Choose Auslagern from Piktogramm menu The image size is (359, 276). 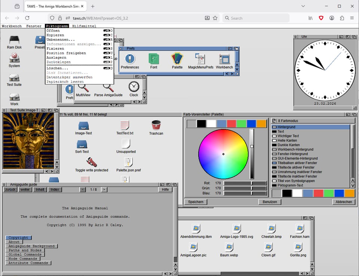tap(79, 58)
